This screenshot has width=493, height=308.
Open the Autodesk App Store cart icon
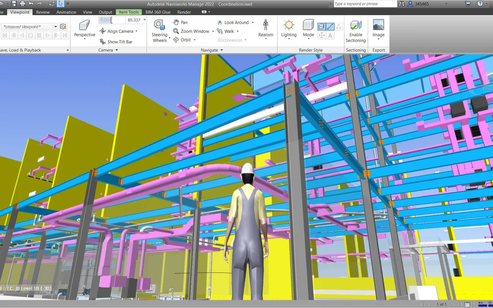468,4
